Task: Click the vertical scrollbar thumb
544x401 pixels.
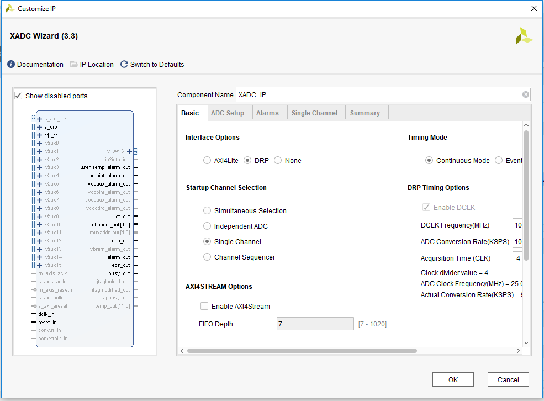Action: (526, 196)
